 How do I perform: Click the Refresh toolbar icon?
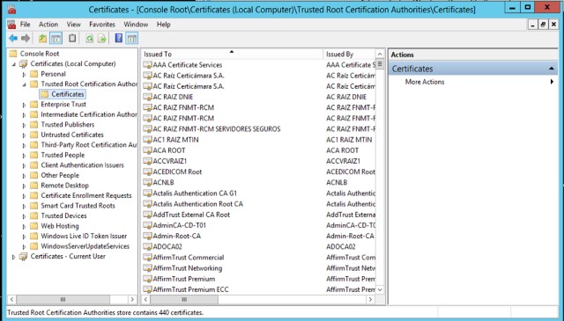(89, 38)
